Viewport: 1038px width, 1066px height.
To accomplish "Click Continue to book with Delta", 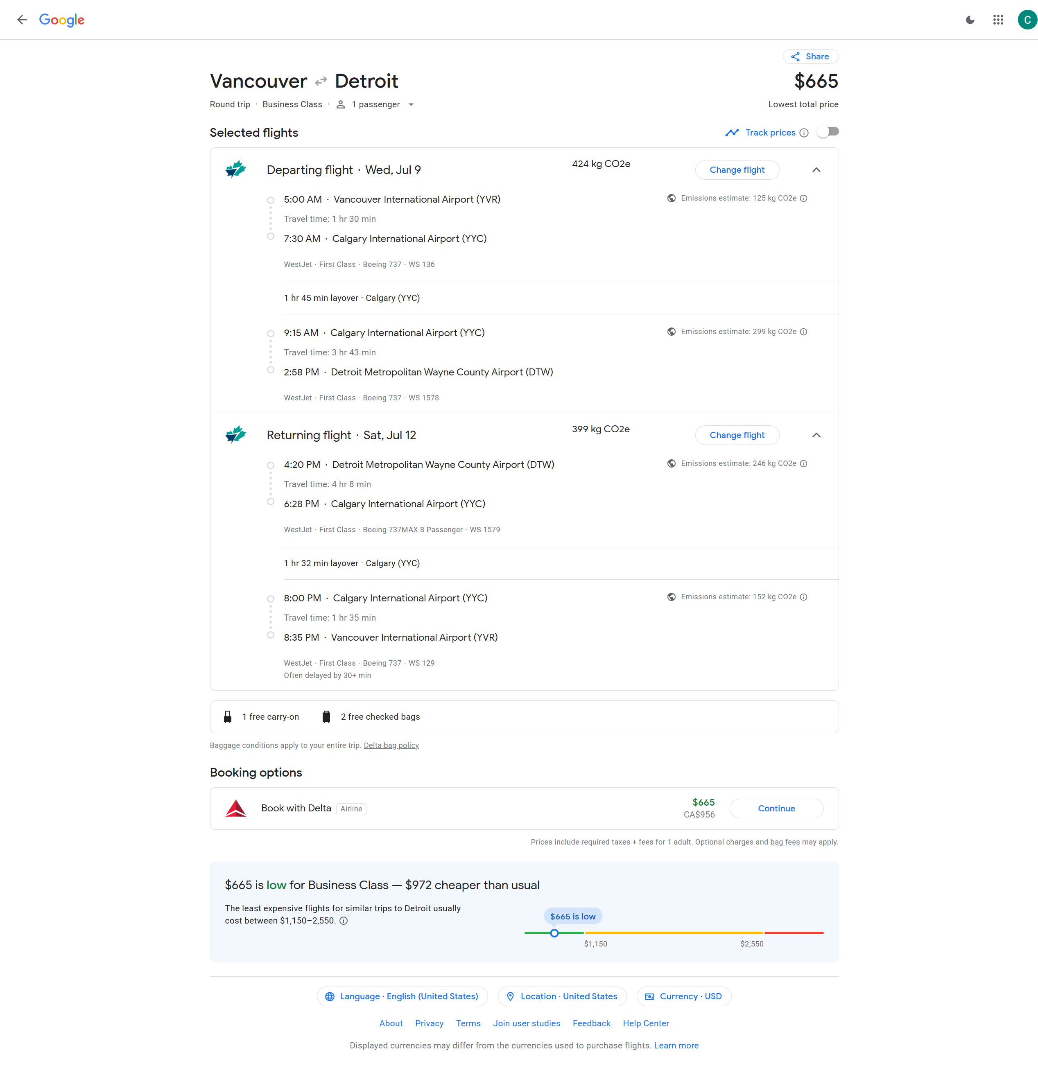I will click(x=776, y=808).
